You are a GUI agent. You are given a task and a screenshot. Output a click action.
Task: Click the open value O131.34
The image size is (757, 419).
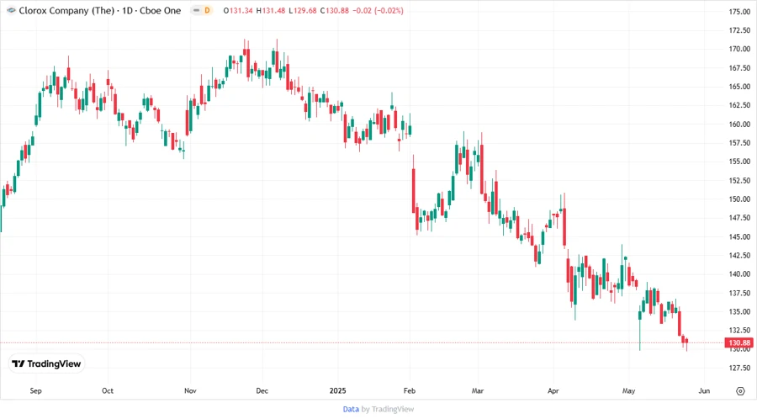(238, 10)
